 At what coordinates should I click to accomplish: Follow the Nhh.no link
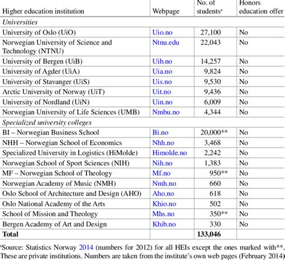tap(164, 143)
